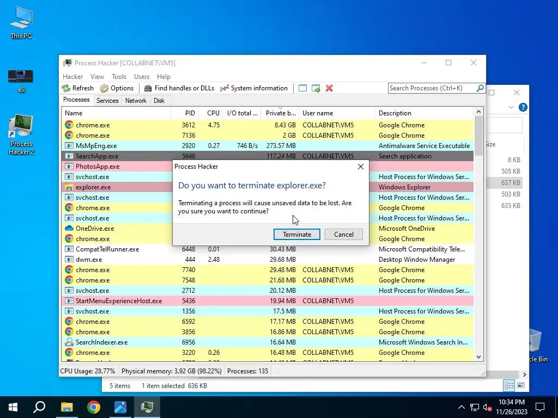Image resolution: width=558 pixels, height=418 pixels.
Task: Click the OneDrive.exe cloud icon
Action: point(69,228)
